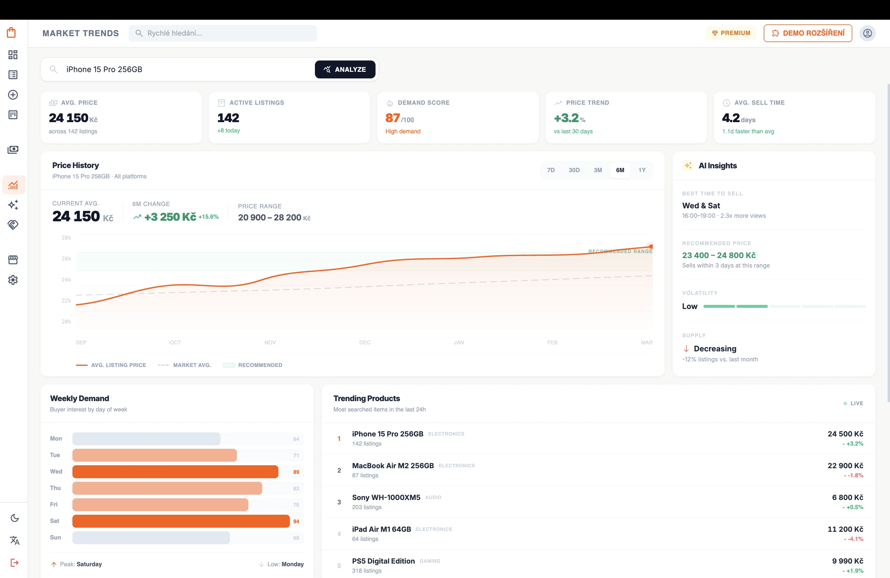890x578 pixels.
Task: Open trending item PS5 Digital Edition
Action: 598,564
